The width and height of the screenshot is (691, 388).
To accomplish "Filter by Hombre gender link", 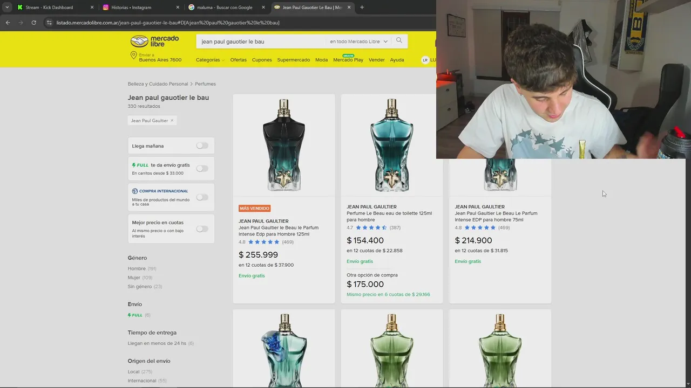I will (137, 268).
